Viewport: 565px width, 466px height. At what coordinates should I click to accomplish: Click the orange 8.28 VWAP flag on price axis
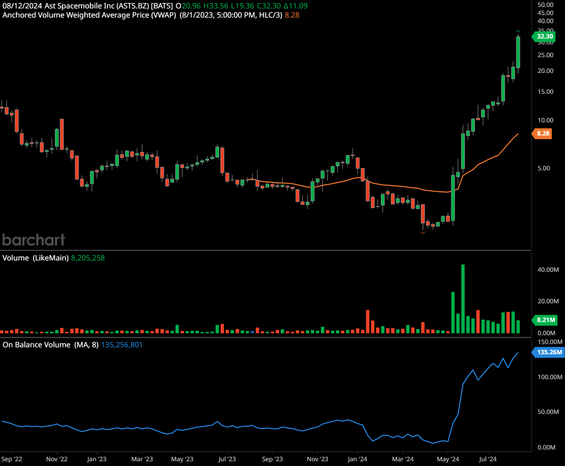[x=543, y=133]
